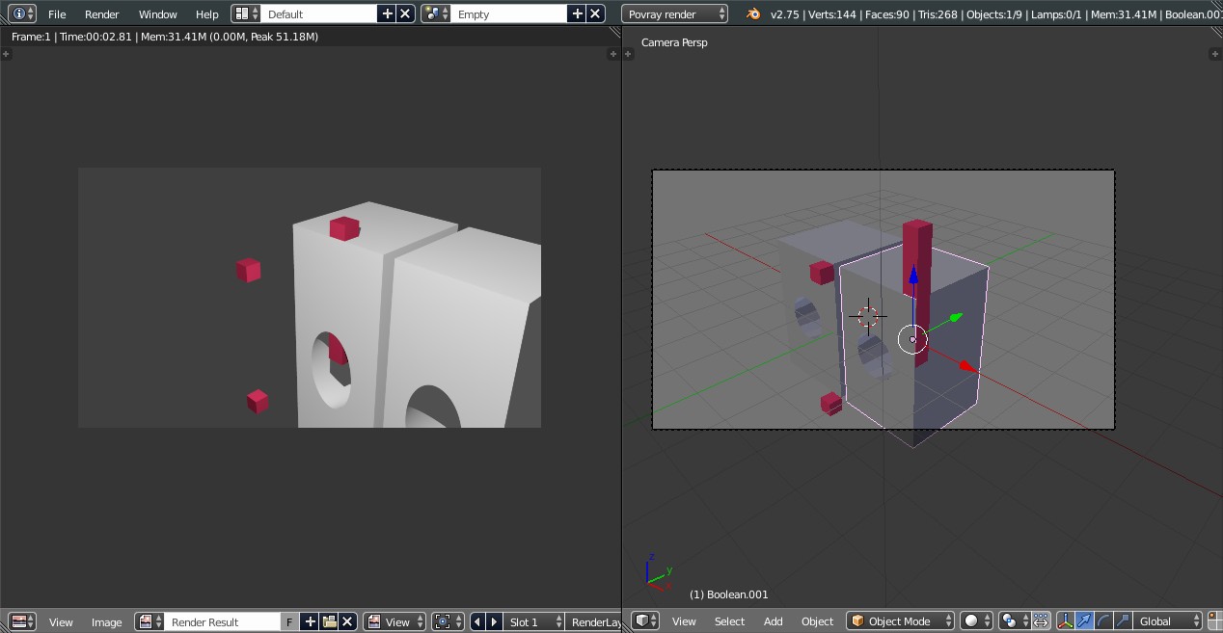This screenshot has width=1223, height=633.
Task: Click the Blender logo in the info header
Action: tap(753, 13)
